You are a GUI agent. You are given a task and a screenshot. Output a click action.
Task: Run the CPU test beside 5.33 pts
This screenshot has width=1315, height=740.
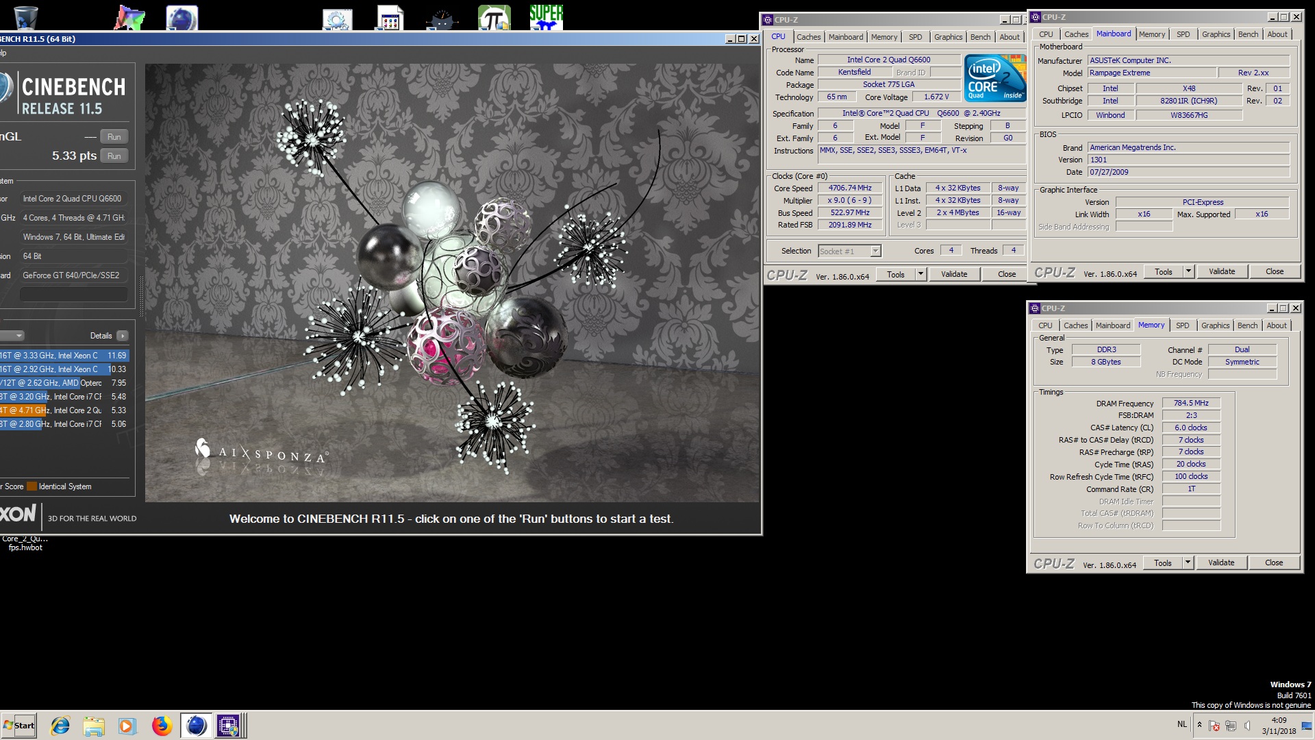(114, 156)
